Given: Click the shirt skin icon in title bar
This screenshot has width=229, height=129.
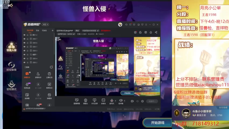Looking at the screenshot, I should pyautogui.click(x=142, y=25).
